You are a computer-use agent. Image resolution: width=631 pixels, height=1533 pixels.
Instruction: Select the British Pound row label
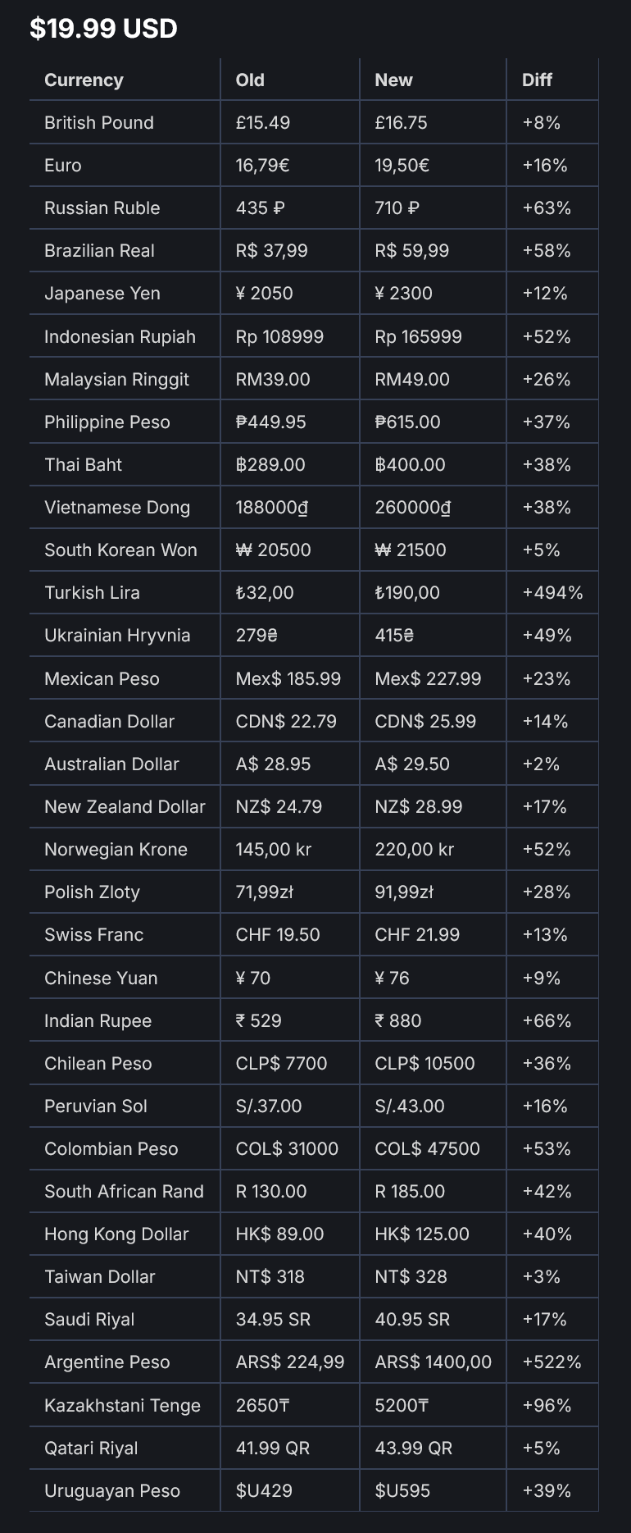coord(99,122)
